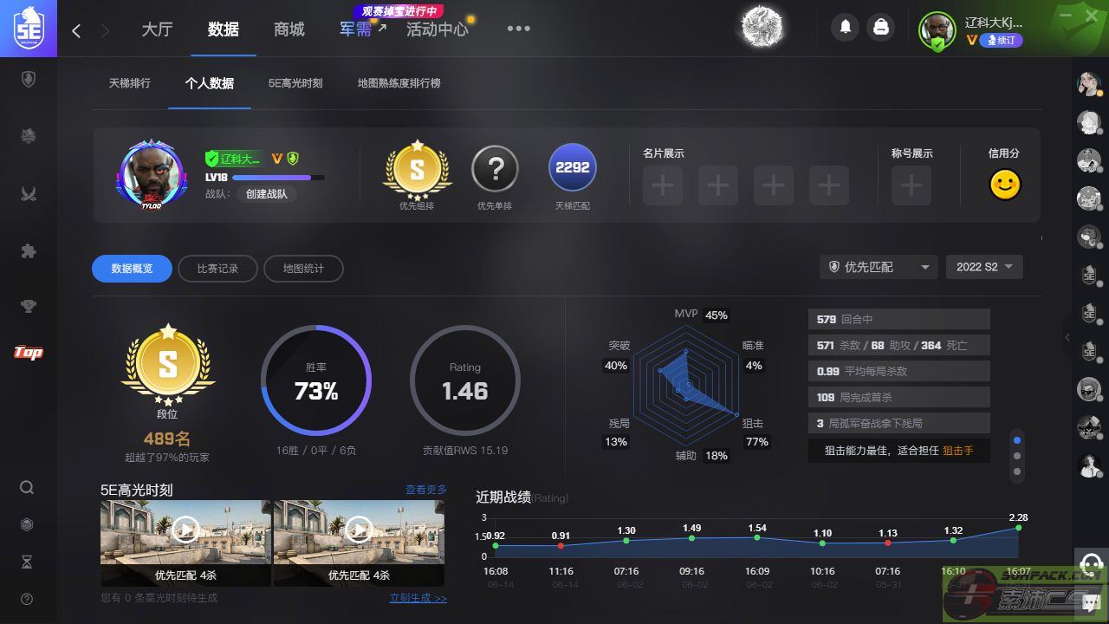Open the 商城 top menu item

[x=289, y=29]
